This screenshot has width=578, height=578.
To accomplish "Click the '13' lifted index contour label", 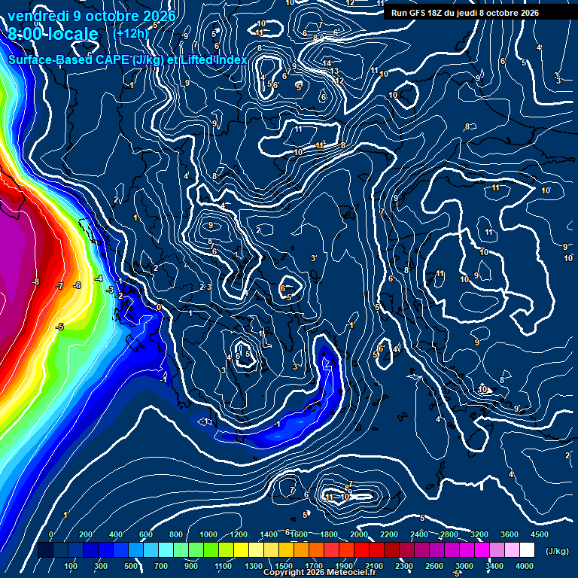I will coord(334,71).
